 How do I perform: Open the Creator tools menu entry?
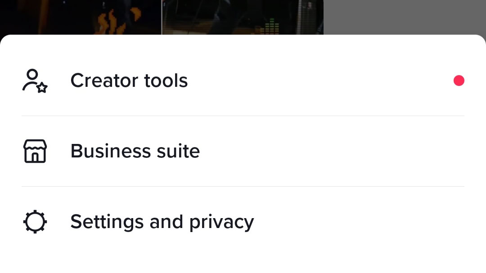[x=129, y=81]
